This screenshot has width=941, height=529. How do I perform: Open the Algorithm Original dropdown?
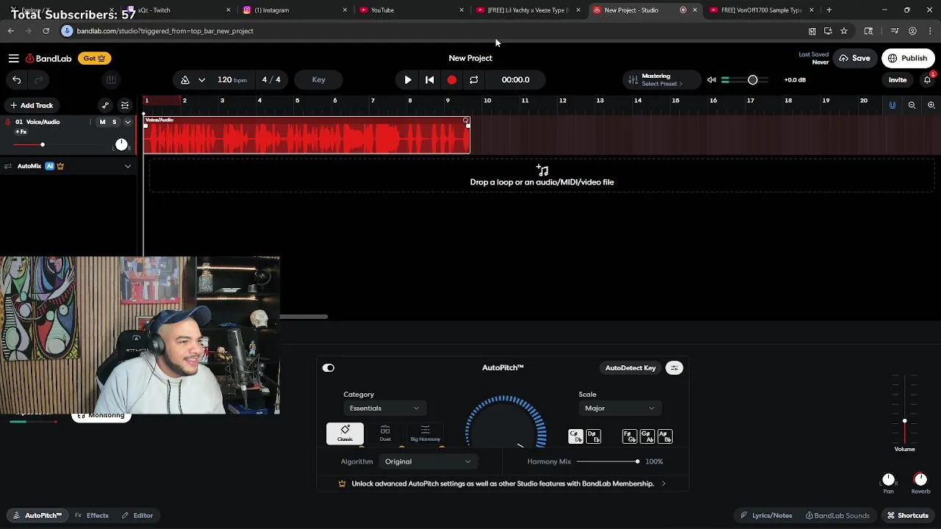(x=428, y=461)
